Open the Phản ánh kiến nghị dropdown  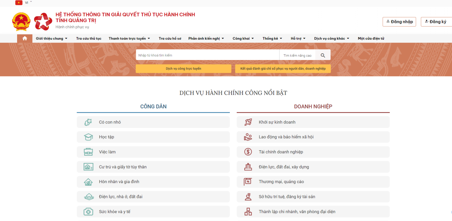(206, 39)
